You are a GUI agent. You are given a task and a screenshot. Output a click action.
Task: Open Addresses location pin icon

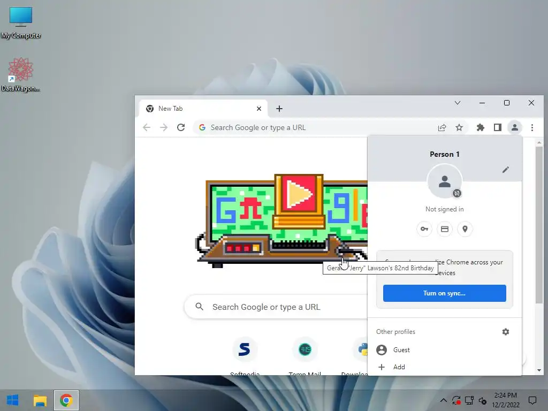[x=465, y=229]
